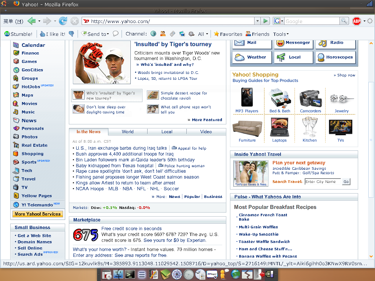Launch the terminal from the bottom dock

coord(130,274)
